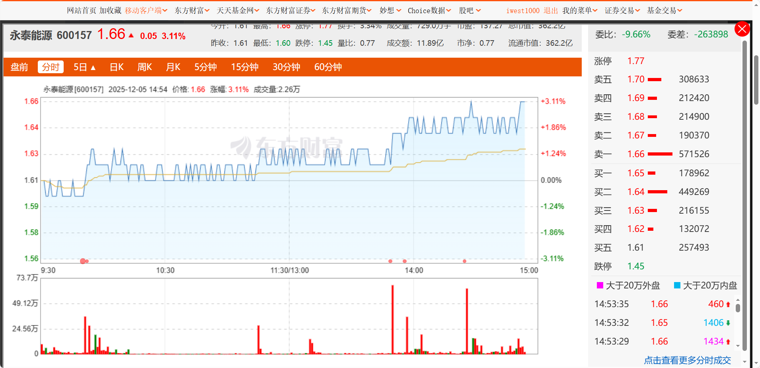Expand the 东方财富期货 menu
The height and width of the screenshot is (368, 760).
coord(347,10)
